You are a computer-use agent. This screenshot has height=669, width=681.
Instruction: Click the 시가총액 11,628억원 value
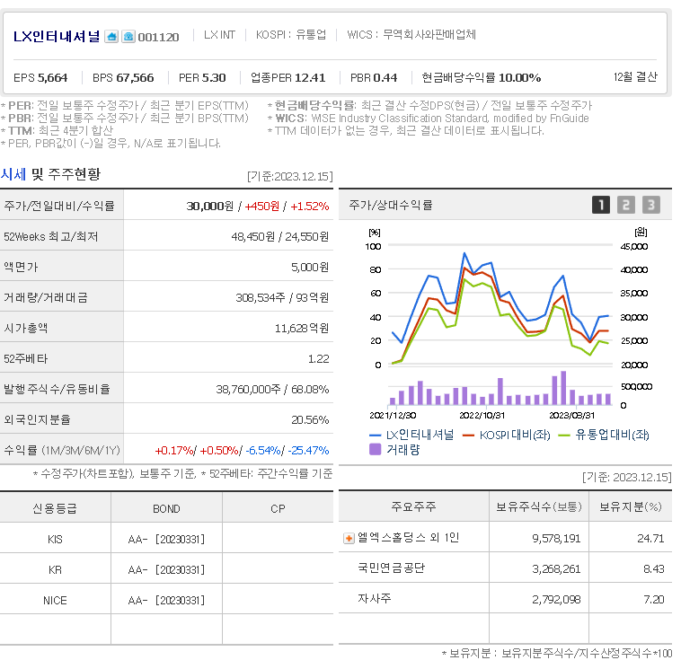pyautogui.click(x=302, y=328)
